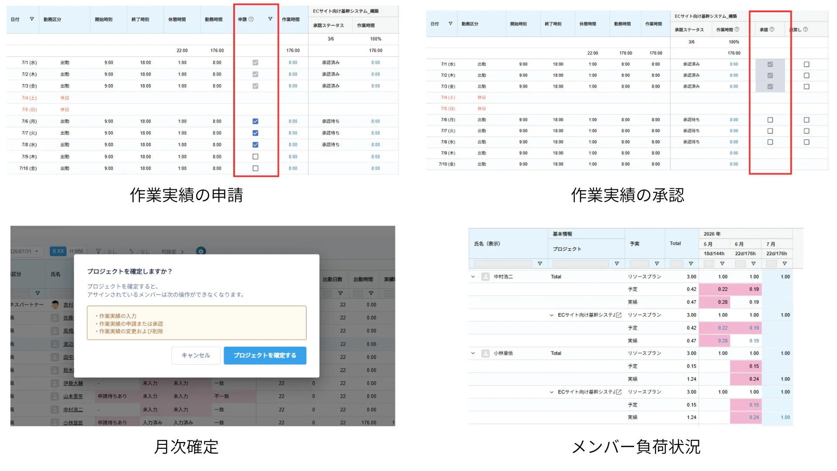Switch time format to X.XX
Image resolution: width=837 pixels, height=471 pixels.
58,251
